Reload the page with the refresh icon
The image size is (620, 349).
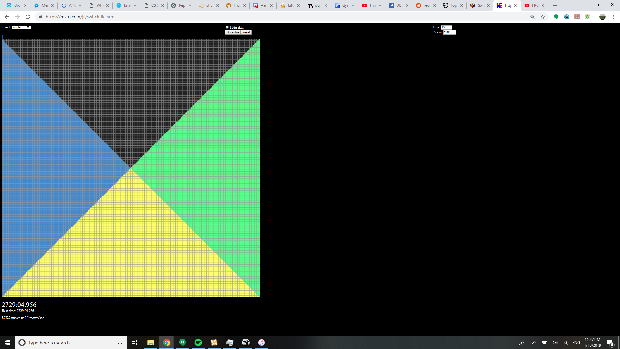(28, 17)
